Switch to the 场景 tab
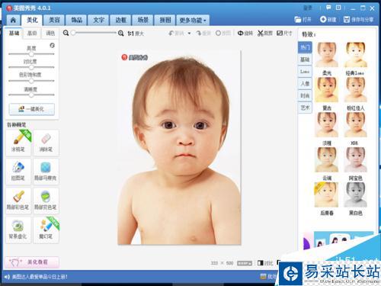Image resolution: width=381 pixels, height=286 pixels. click(x=142, y=20)
